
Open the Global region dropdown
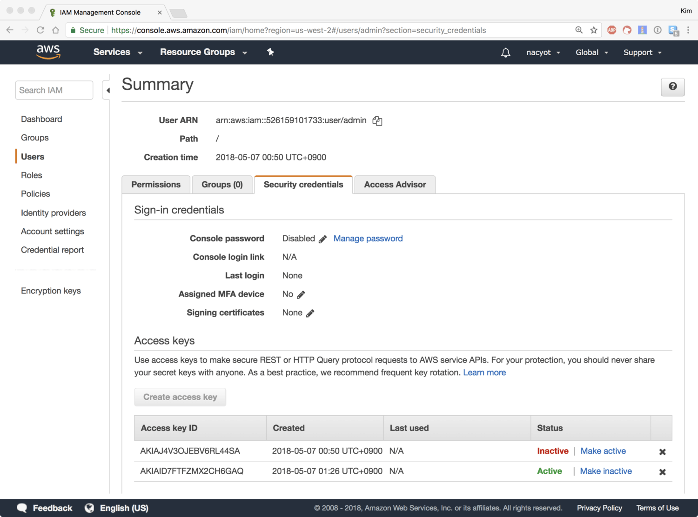click(591, 53)
